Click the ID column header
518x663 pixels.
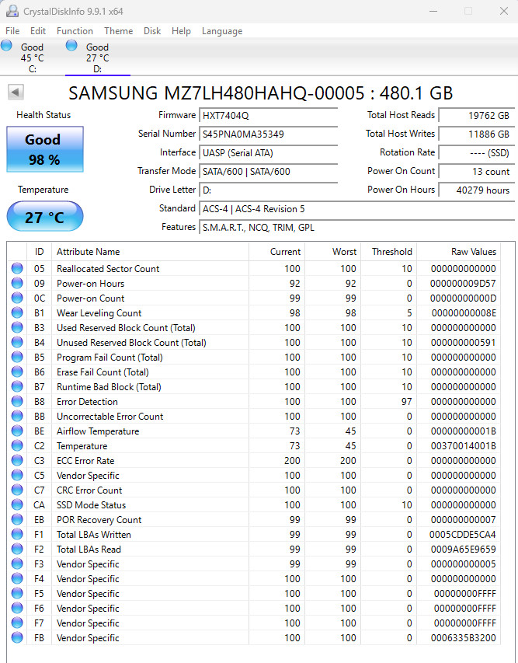pos(39,252)
